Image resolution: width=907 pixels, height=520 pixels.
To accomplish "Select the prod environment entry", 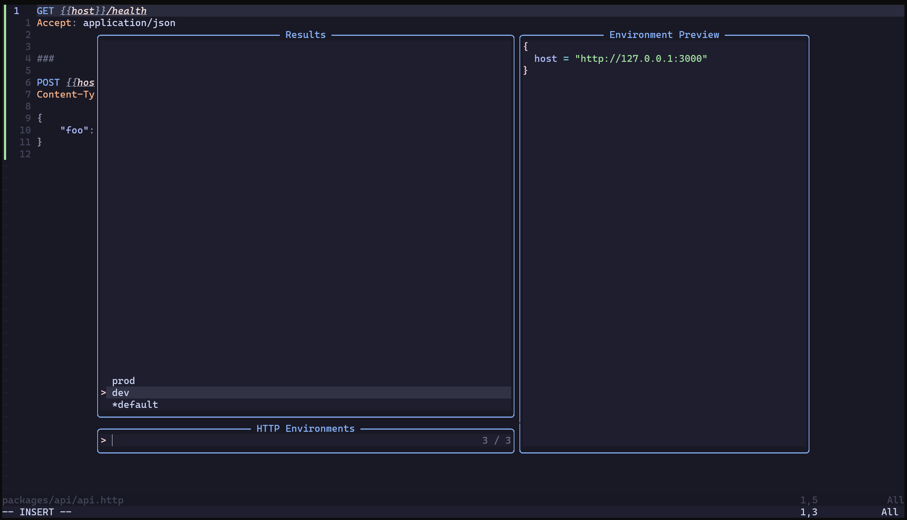I will click(123, 381).
